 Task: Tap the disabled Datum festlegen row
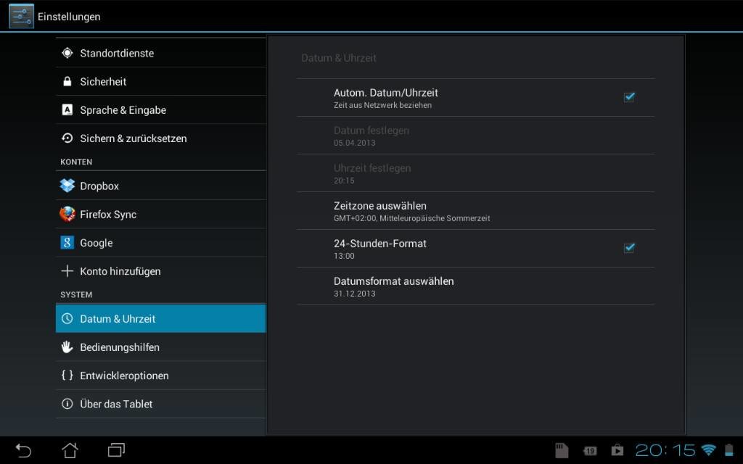click(x=476, y=136)
